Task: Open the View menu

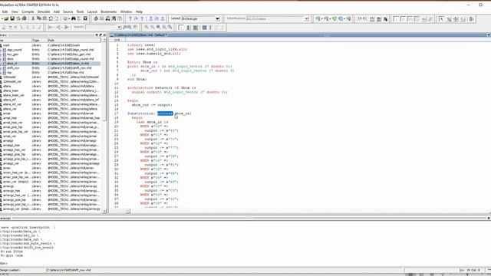Action: (15, 11)
